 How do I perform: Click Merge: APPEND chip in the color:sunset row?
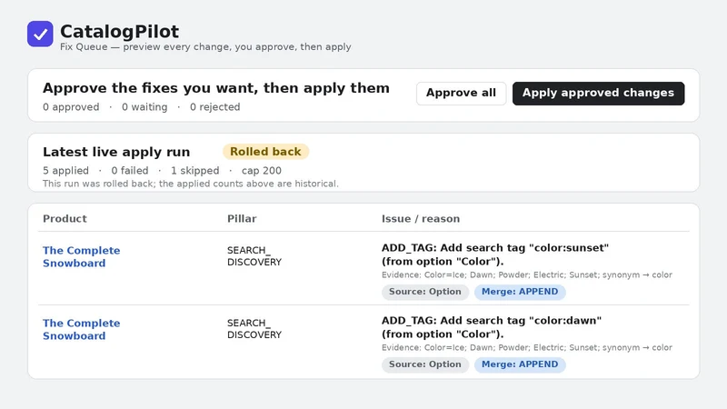coord(520,292)
